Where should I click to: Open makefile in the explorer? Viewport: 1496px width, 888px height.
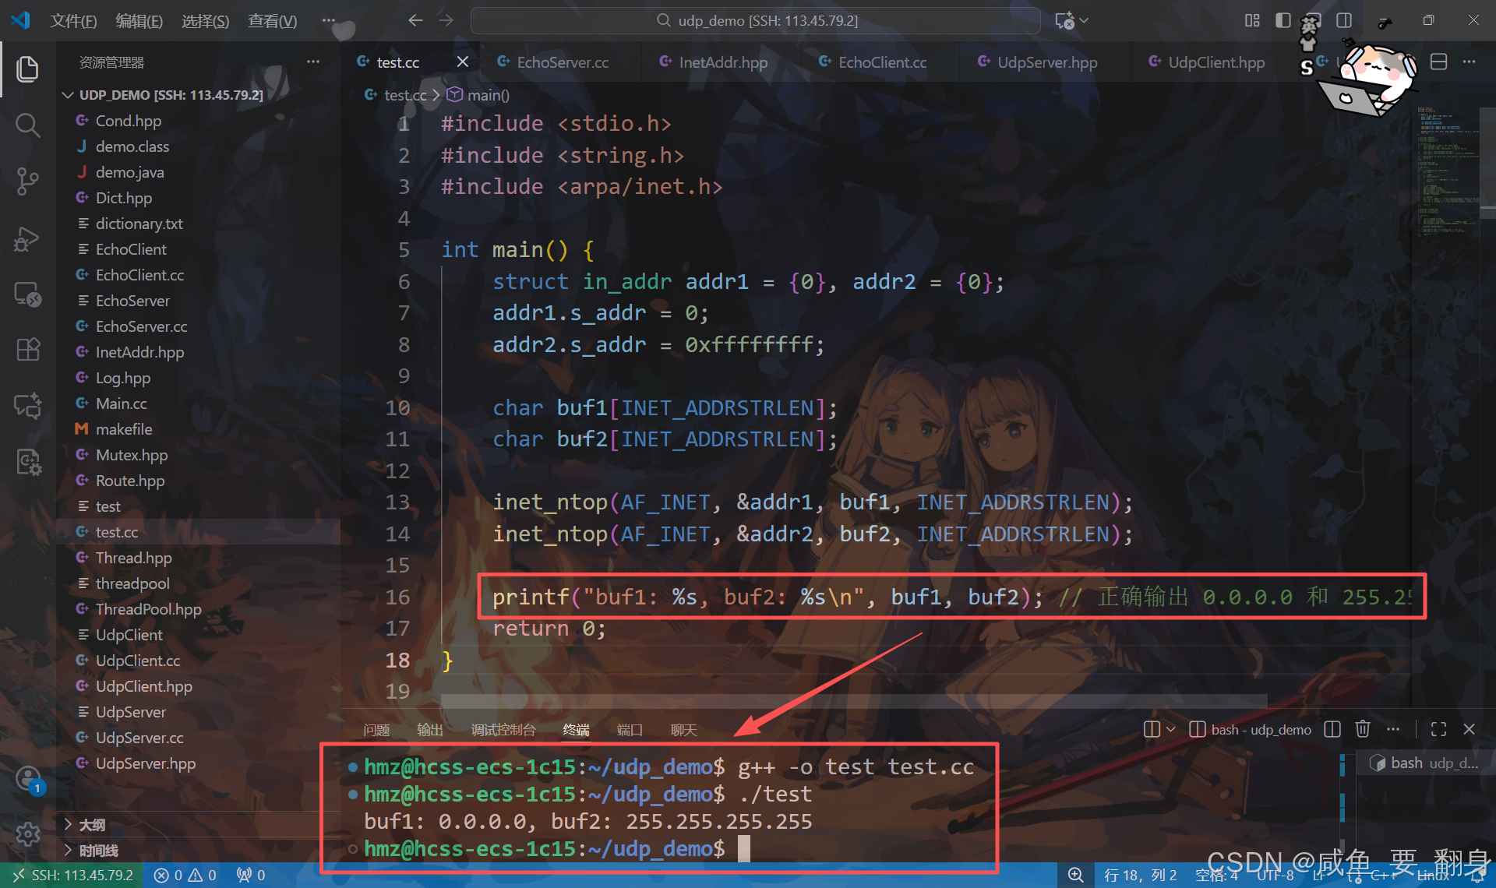[x=124, y=429]
